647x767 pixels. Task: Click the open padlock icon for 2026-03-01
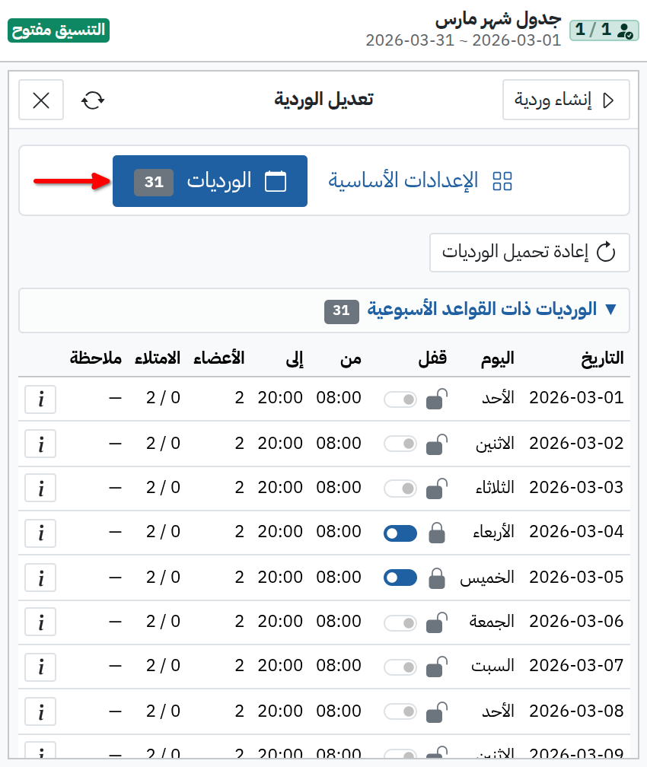coord(437,399)
